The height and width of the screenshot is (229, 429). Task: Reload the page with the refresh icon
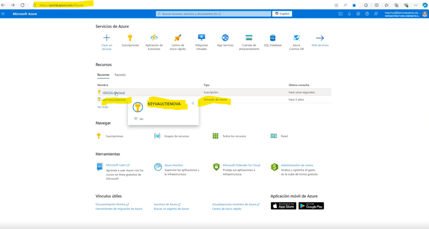point(22,5)
